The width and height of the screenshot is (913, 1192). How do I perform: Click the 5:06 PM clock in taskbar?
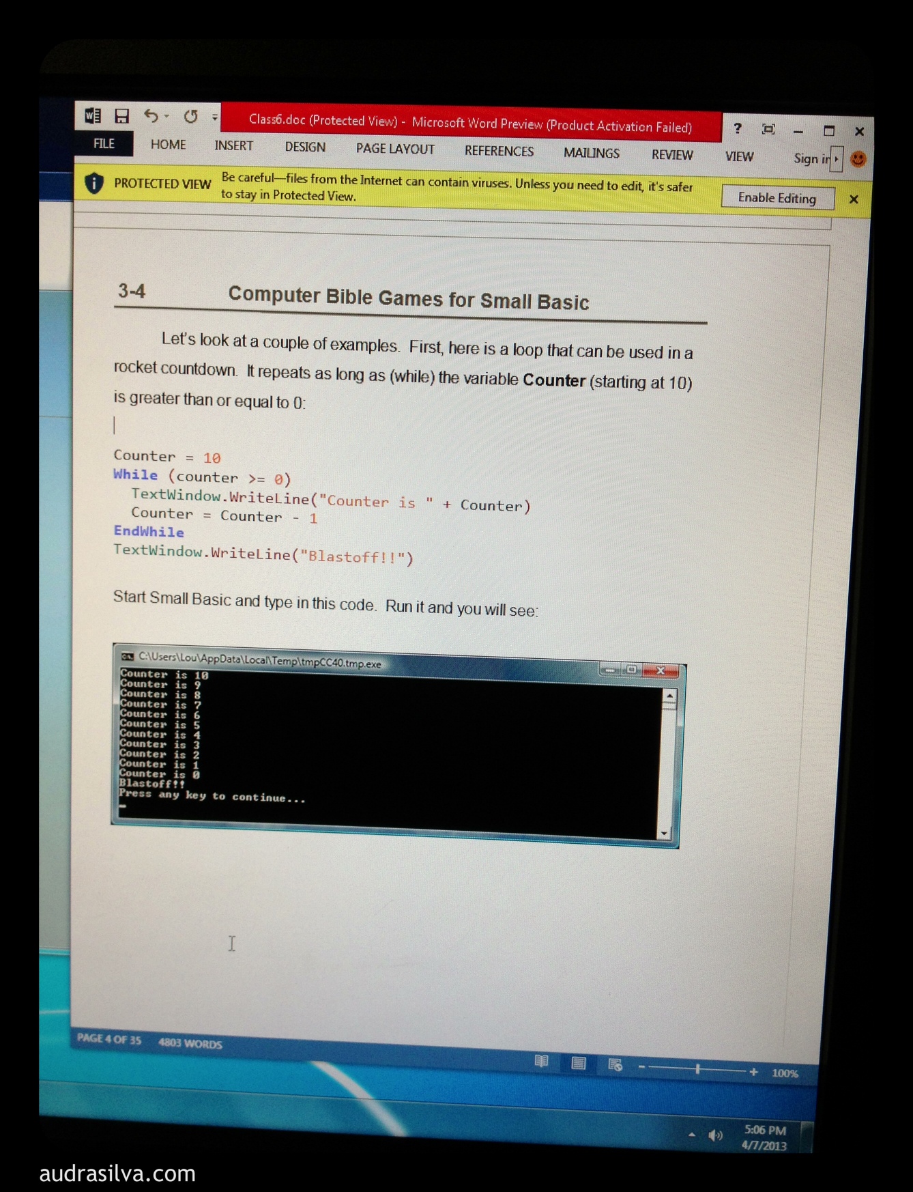click(x=765, y=1130)
